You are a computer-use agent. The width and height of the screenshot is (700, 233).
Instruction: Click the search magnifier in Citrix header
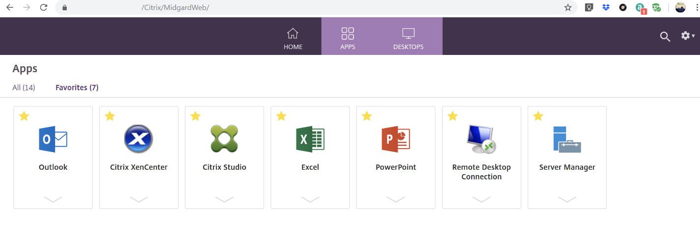pos(665,36)
